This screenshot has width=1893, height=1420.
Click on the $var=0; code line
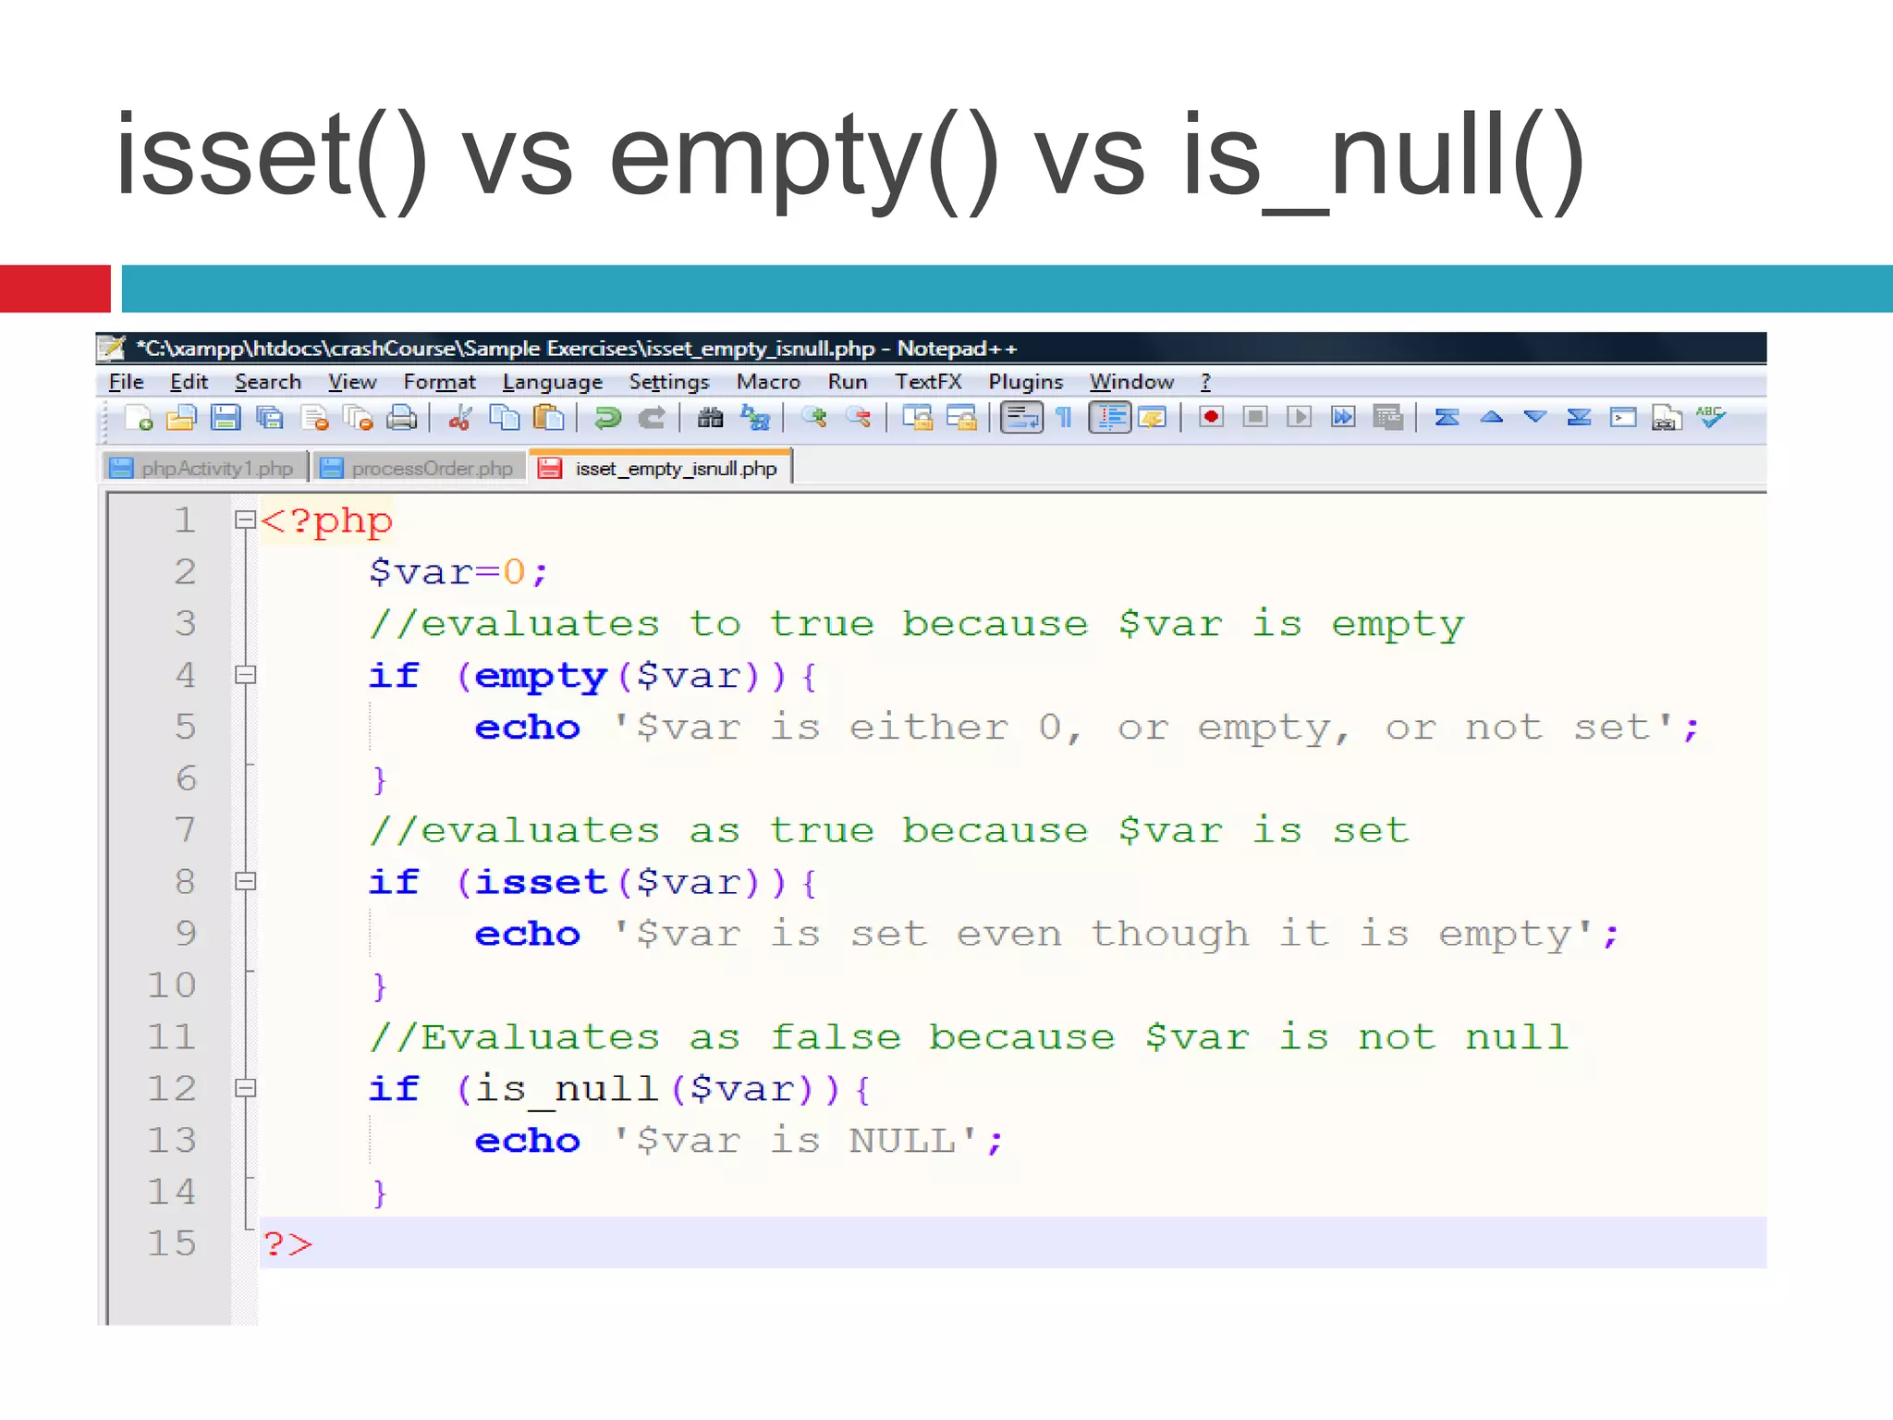pos(458,572)
